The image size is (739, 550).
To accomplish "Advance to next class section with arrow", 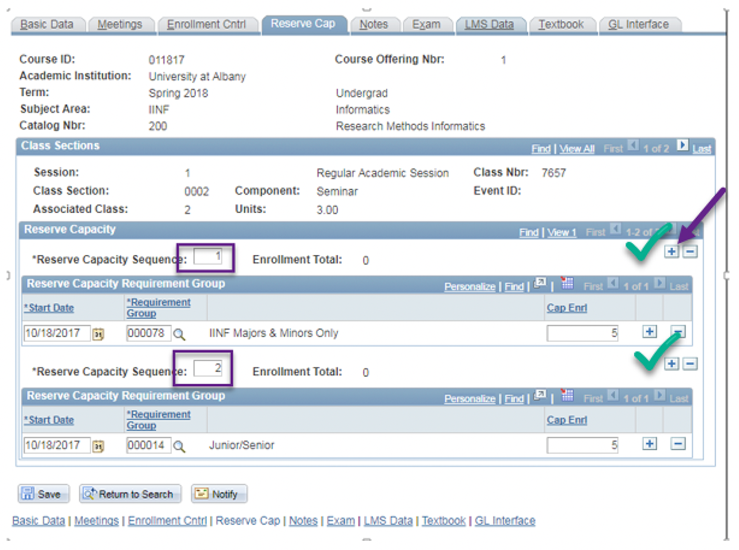I will [682, 146].
